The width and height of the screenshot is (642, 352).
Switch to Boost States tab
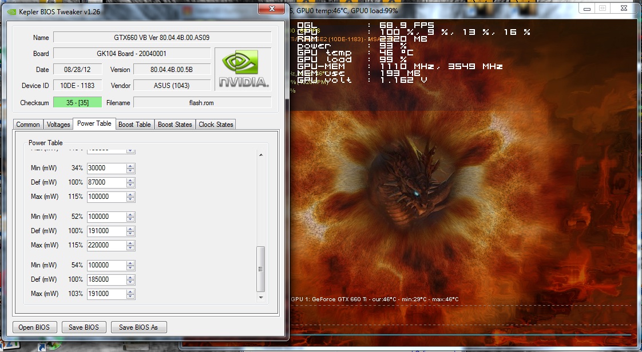pyautogui.click(x=175, y=124)
